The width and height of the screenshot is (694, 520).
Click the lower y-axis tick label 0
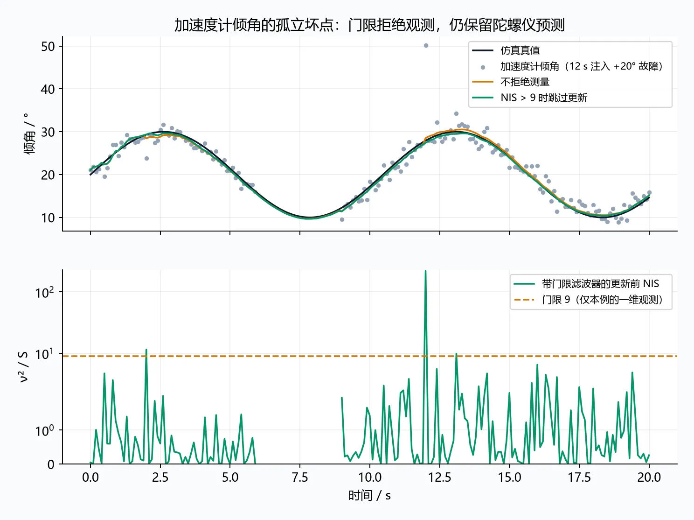[x=51, y=464]
